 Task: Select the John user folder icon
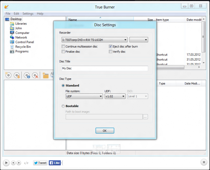[12, 28]
